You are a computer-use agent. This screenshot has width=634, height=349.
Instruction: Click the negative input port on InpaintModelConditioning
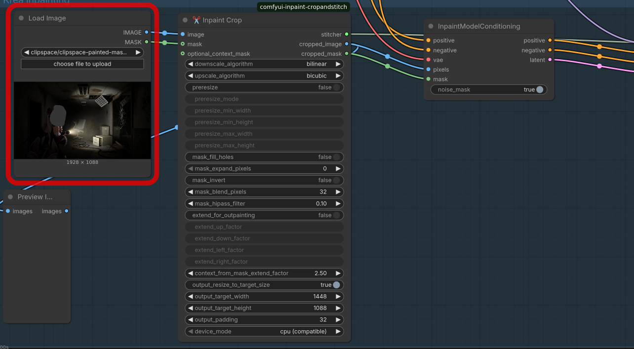point(428,50)
